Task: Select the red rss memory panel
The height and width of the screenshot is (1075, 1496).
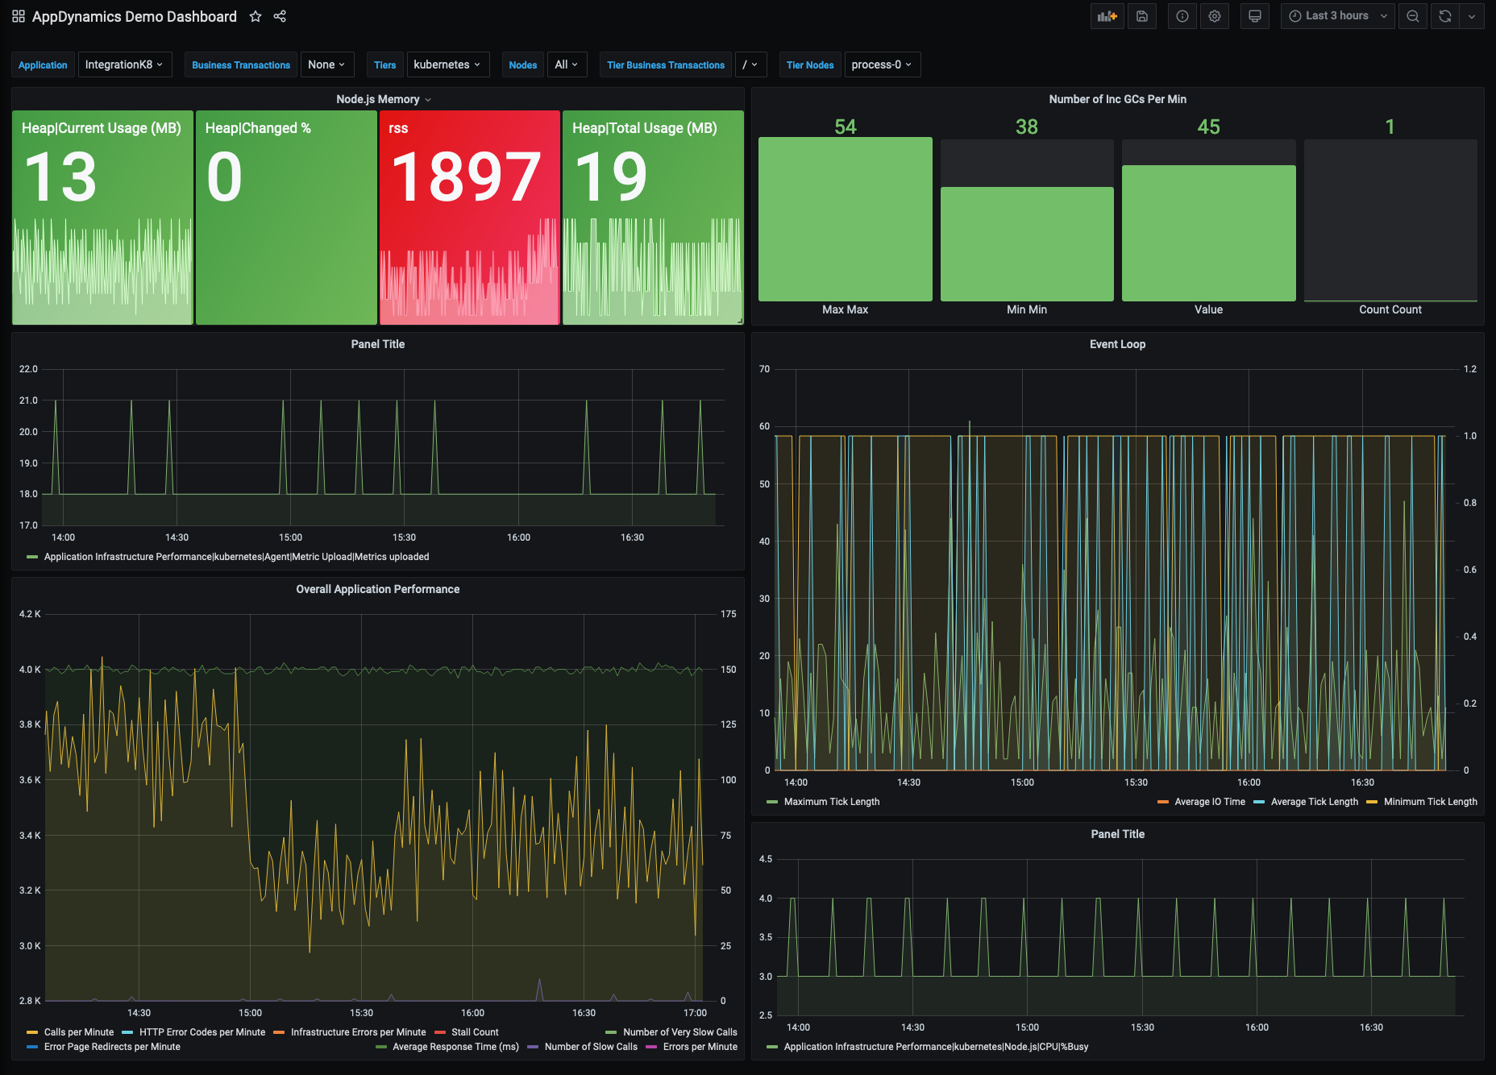Action: (x=470, y=218)
